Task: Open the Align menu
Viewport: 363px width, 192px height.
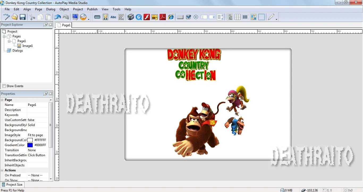Action: pos(27,9)
